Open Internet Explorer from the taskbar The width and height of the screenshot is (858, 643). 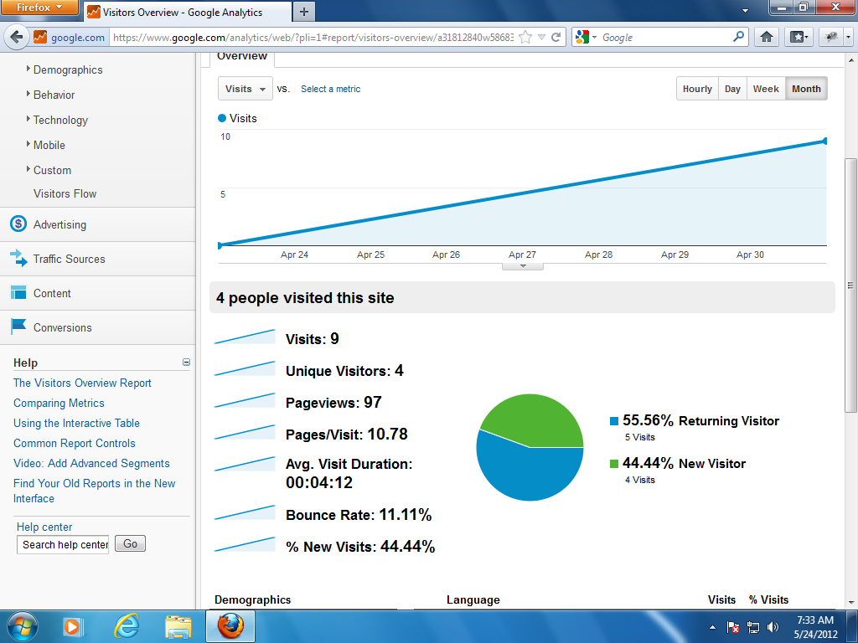127,625
